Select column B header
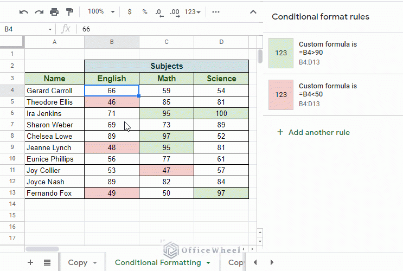The height and width of the screenshot is (271, 403). click(112, 42)
